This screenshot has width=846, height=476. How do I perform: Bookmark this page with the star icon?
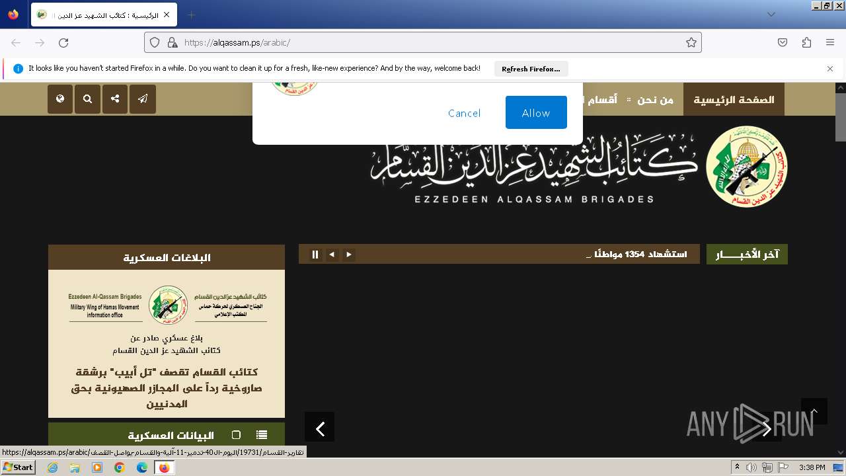tap(691, 42)
